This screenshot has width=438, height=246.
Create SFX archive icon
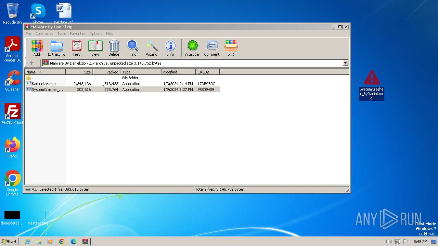point(231,48)
